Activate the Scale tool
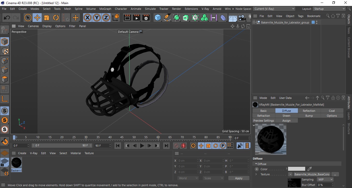 (x=47, y=18)
